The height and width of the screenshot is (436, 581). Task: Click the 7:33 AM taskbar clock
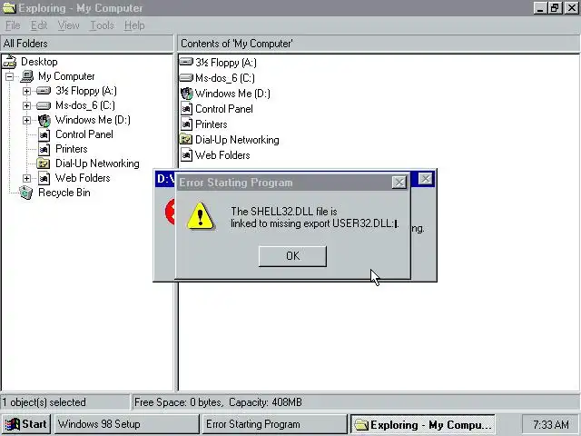[x=551, y=424]
